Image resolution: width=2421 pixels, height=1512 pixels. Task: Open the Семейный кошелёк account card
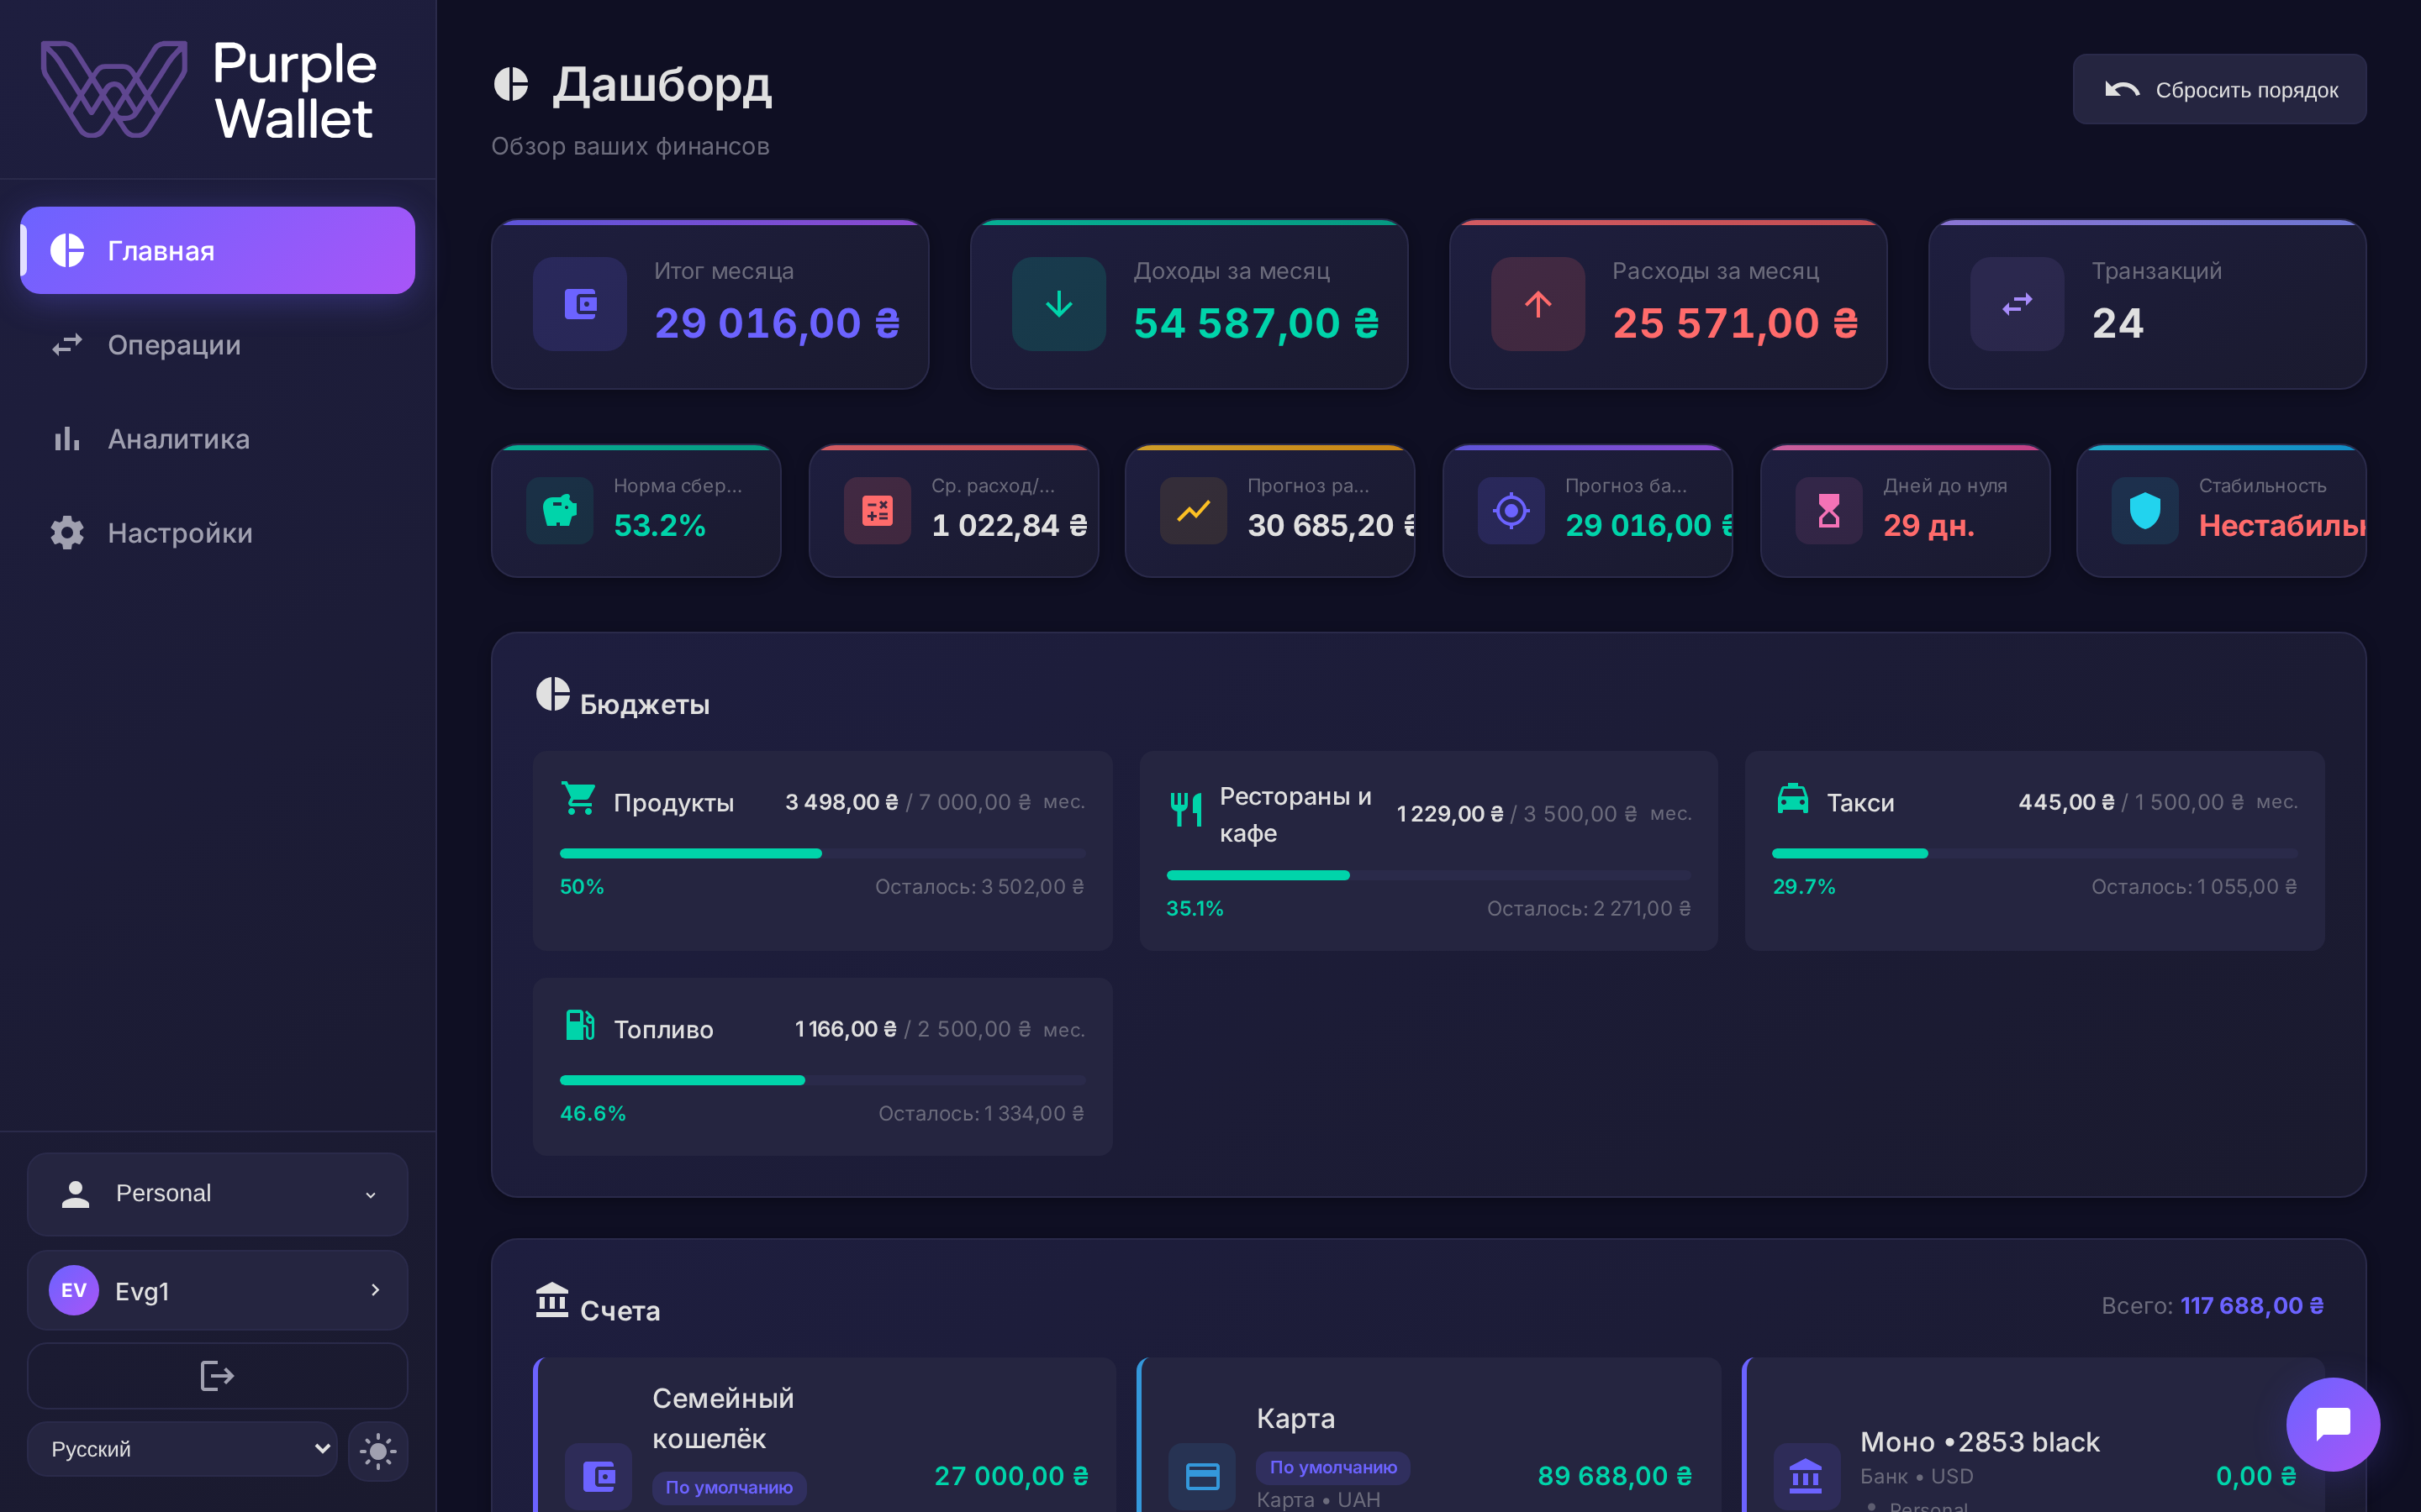pyautogui.click(x=825, y=1436)
